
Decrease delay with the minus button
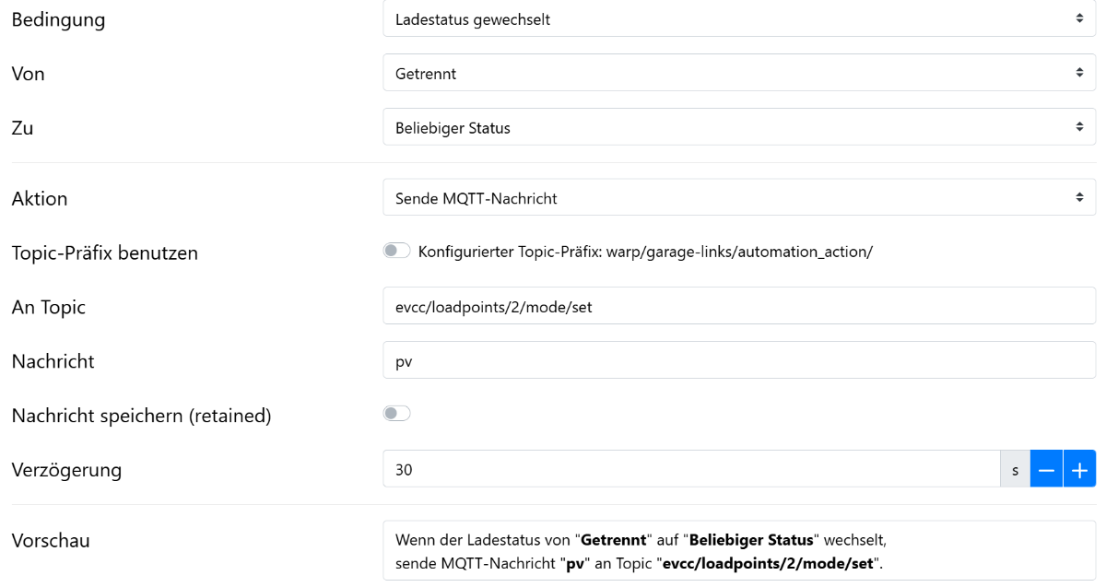coord(1046,469)
